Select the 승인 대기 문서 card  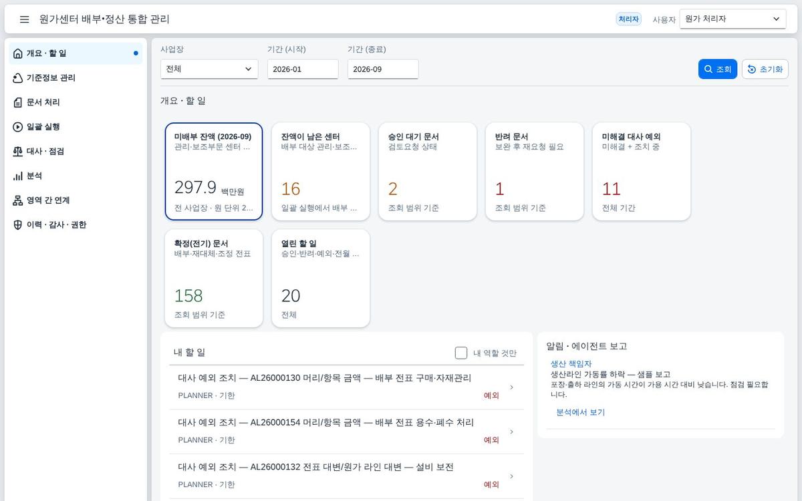point(428,171)
